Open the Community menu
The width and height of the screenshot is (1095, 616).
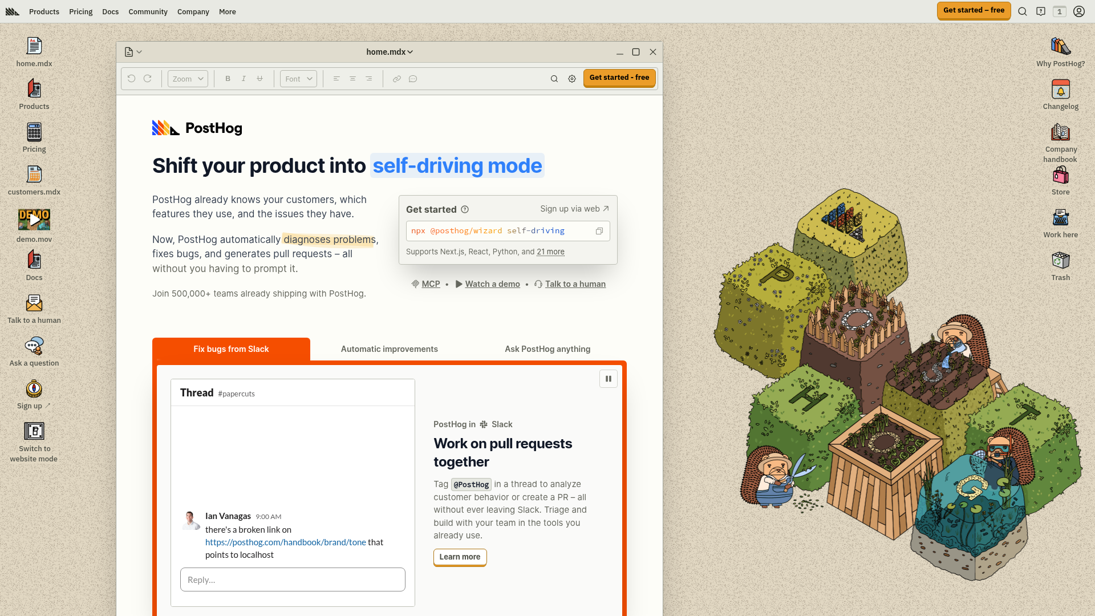point(148,11)
